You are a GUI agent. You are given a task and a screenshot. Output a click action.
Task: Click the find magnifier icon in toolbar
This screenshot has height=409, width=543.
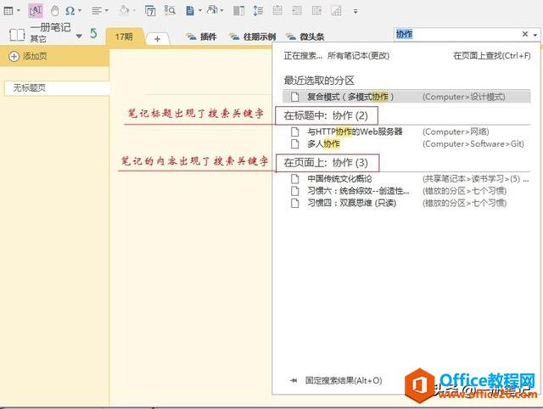tap(170, 11)
